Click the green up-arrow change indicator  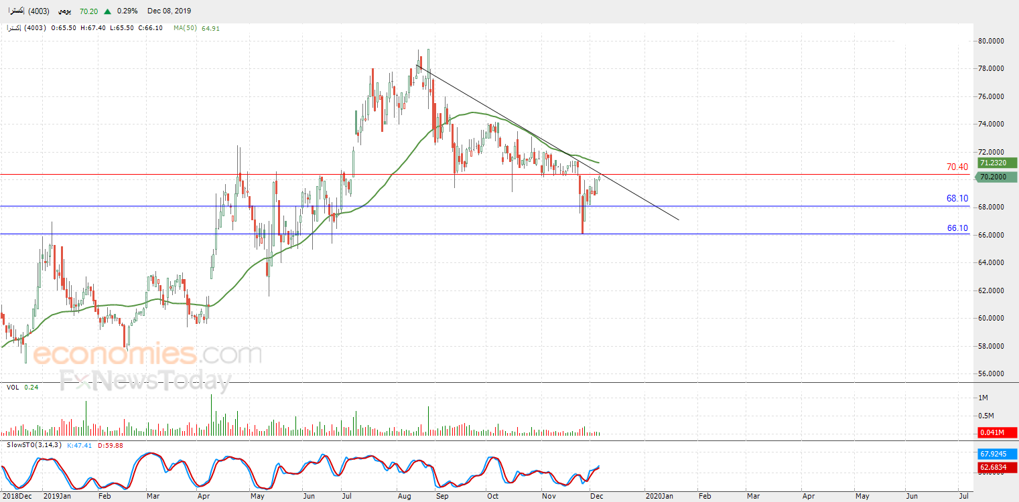tap(107, 11)
